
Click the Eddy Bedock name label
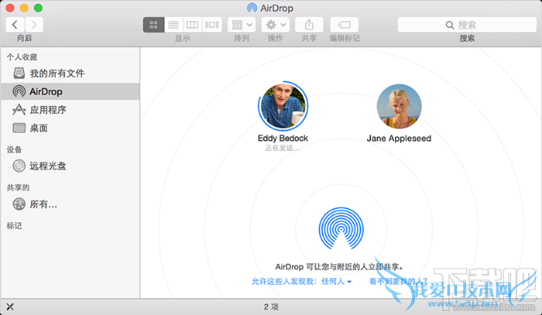pos(283,139)
